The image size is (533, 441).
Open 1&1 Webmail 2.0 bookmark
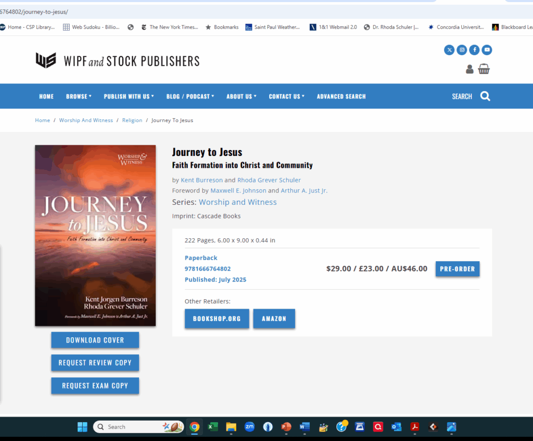333,27
